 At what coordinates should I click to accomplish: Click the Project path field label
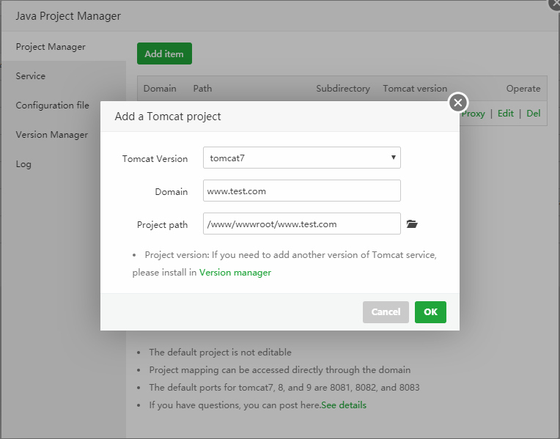click(x=162, y=225)
